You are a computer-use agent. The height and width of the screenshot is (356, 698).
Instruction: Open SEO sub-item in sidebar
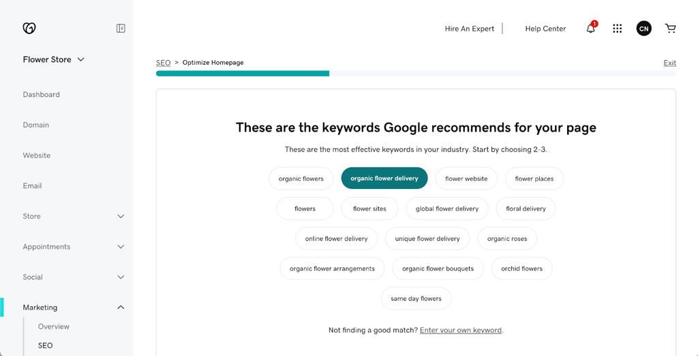[x=46, y=345]
